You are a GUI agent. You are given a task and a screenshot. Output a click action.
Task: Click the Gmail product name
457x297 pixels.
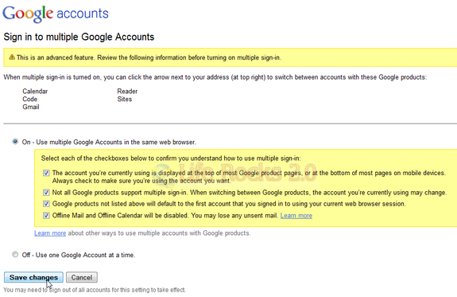[31, 107]
